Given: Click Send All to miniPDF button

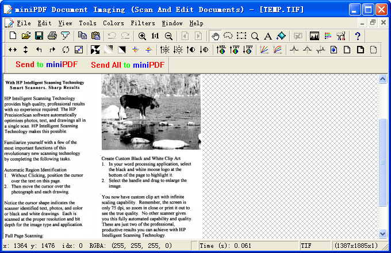Looking at the screenshot, I should coord(128,65).
